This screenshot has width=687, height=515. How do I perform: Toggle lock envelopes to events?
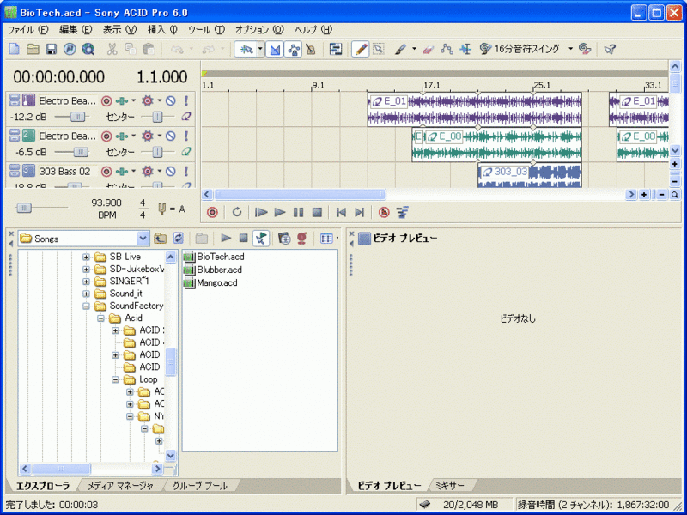point(294,49)
